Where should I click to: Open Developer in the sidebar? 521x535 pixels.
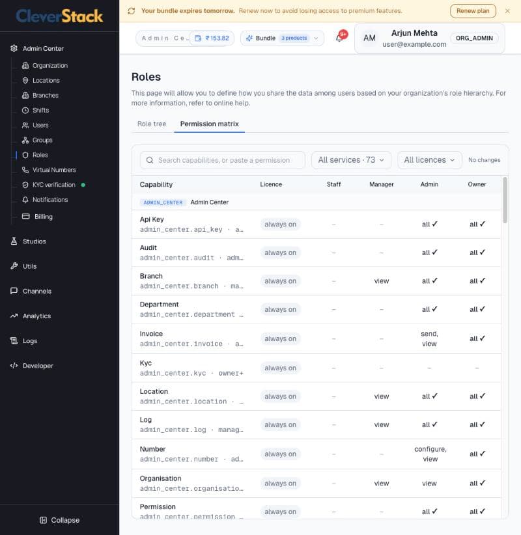(38, 366)
